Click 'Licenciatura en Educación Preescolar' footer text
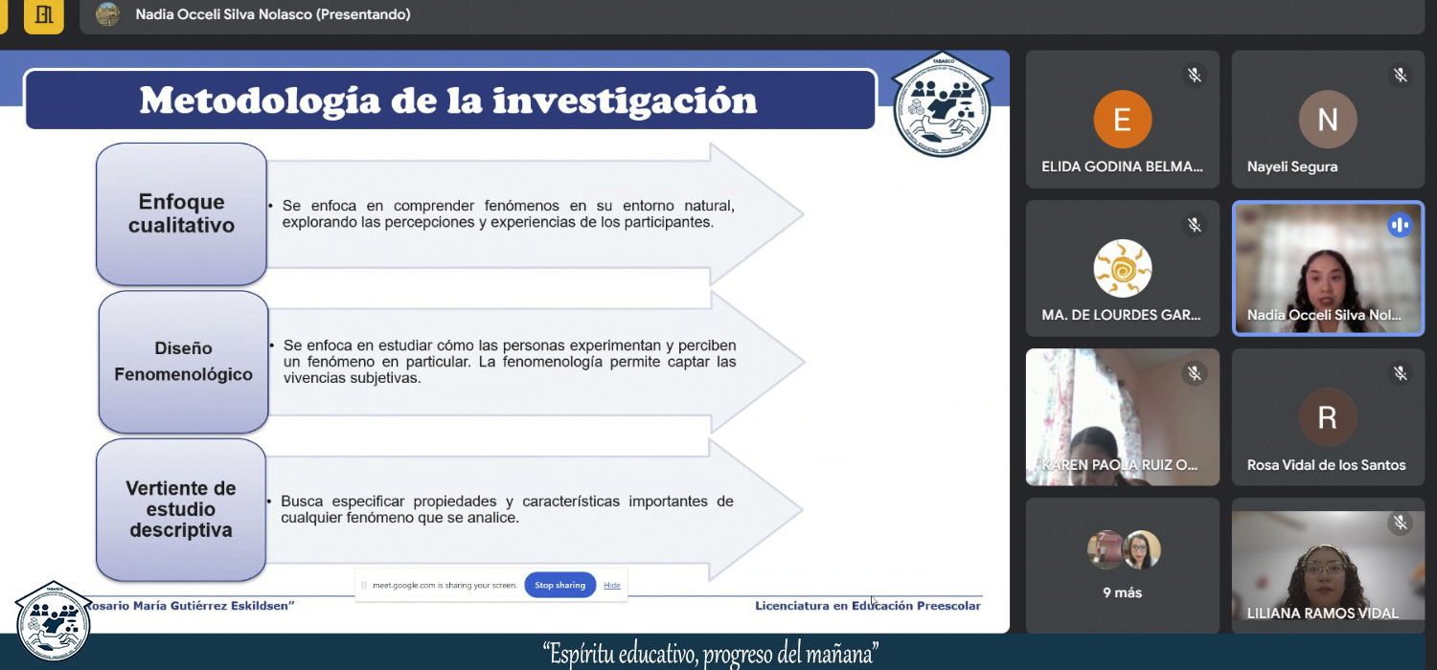 [x=868, y=606]
